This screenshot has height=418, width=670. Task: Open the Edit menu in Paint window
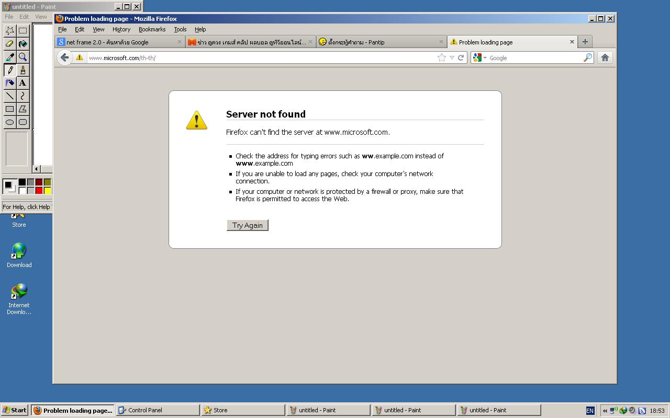pyautogui.click(x=24, y=17)
